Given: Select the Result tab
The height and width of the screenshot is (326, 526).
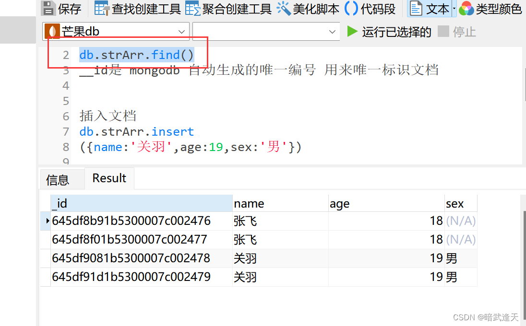Looking at the screenshot, I should [109, 178].
